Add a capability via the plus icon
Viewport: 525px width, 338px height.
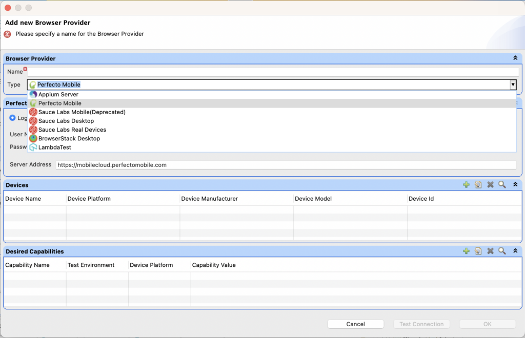click(x=467, y=251)
